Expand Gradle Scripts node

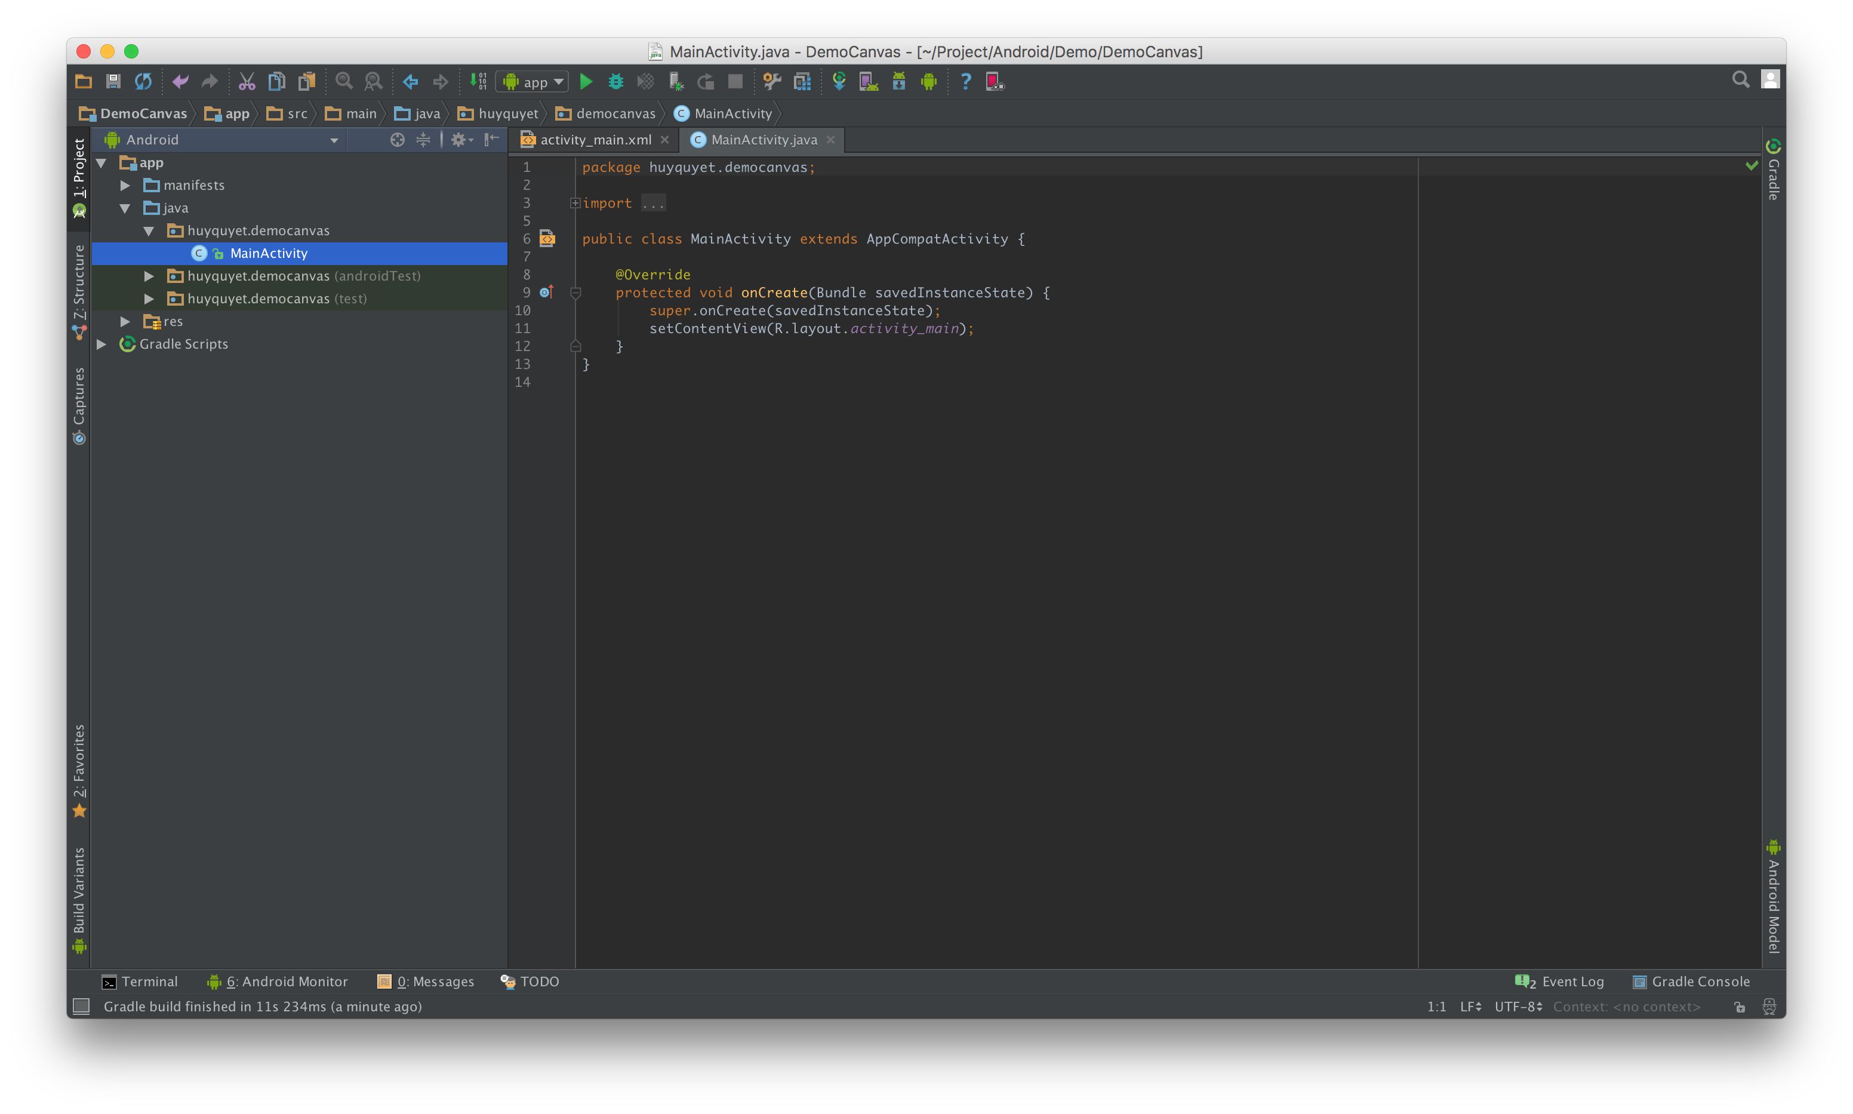pyautogui.click(x=101, y=344)
